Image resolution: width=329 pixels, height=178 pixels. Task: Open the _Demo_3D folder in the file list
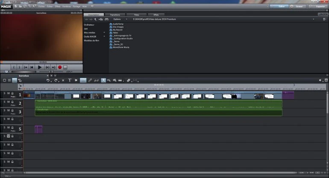pos(118,44)
